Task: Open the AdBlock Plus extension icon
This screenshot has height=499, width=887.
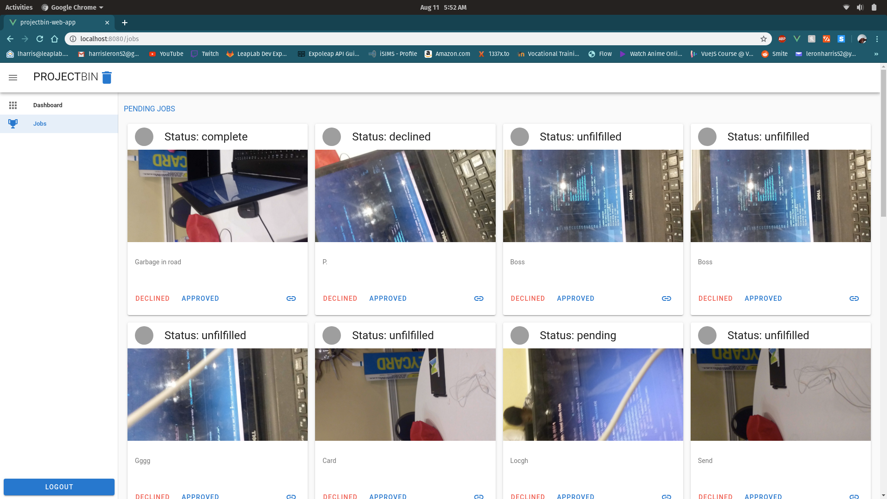Action: pyautogui.click(x=782, y=39)
